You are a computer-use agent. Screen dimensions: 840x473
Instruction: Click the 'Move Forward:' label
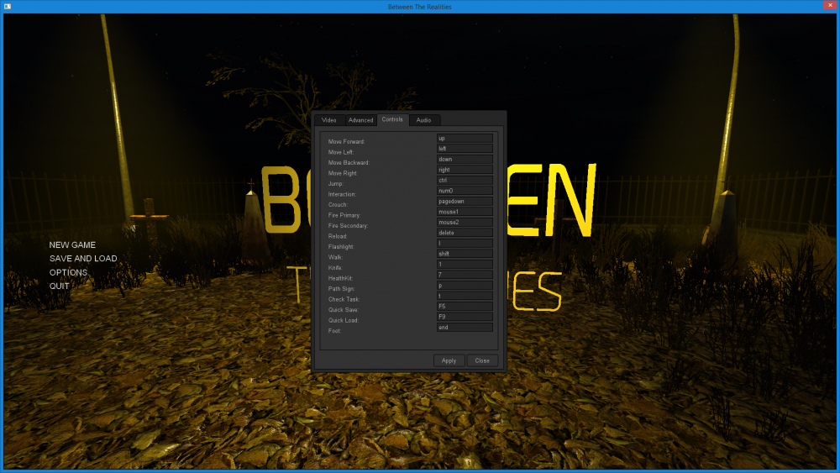[347, 141]
